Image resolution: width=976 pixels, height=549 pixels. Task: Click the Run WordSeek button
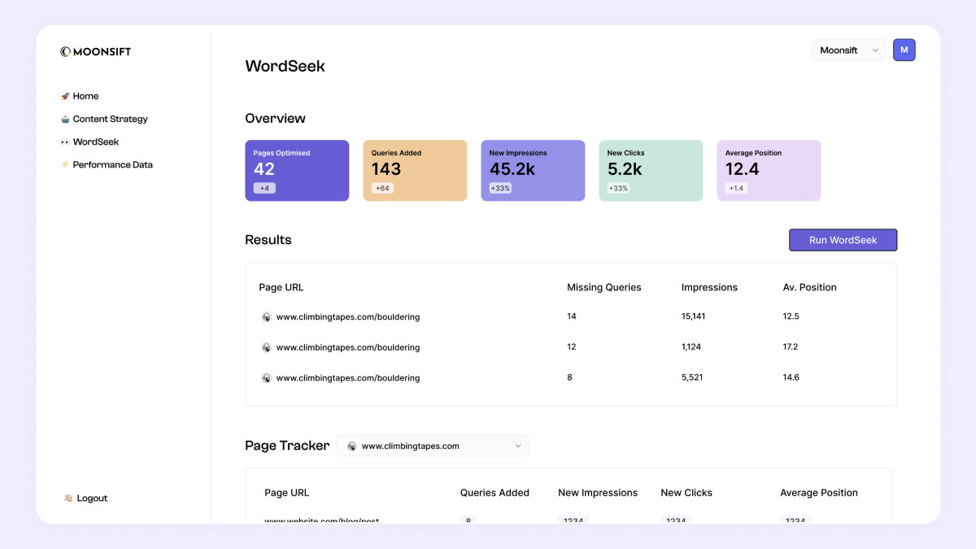843,240
